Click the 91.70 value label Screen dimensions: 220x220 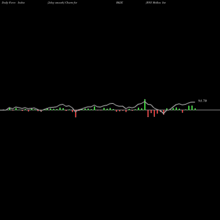click(202, 101)
